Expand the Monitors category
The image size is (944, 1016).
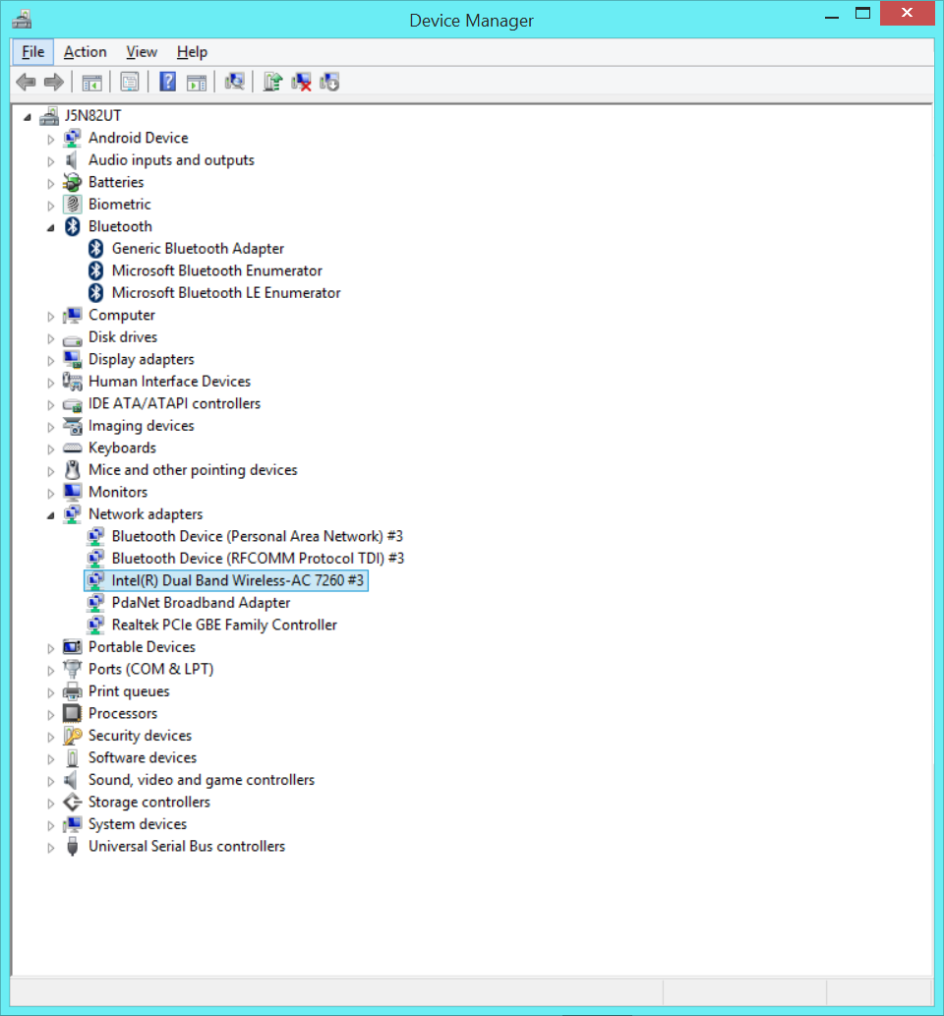click(50, 493)
